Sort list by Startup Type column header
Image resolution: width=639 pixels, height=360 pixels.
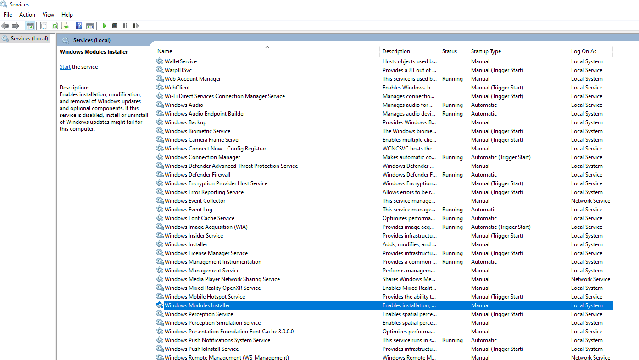click(486, 51)
